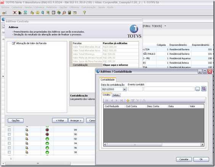Screen dimensions: 215x167
Task: Open the Filtro: TODOS dropdown arrow
Action: [165, 26]
